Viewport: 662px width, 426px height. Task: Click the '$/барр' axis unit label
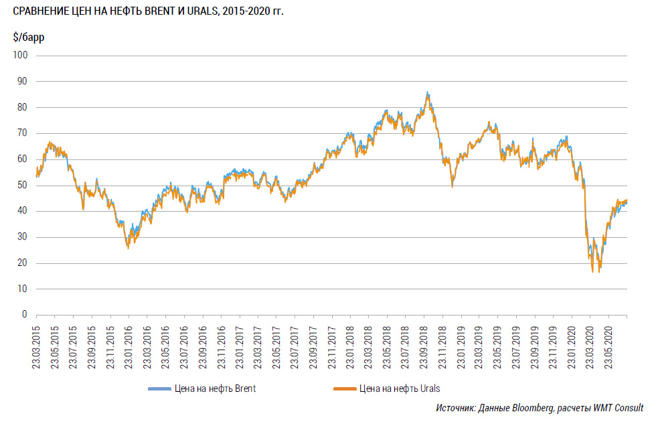click(29, 38)
